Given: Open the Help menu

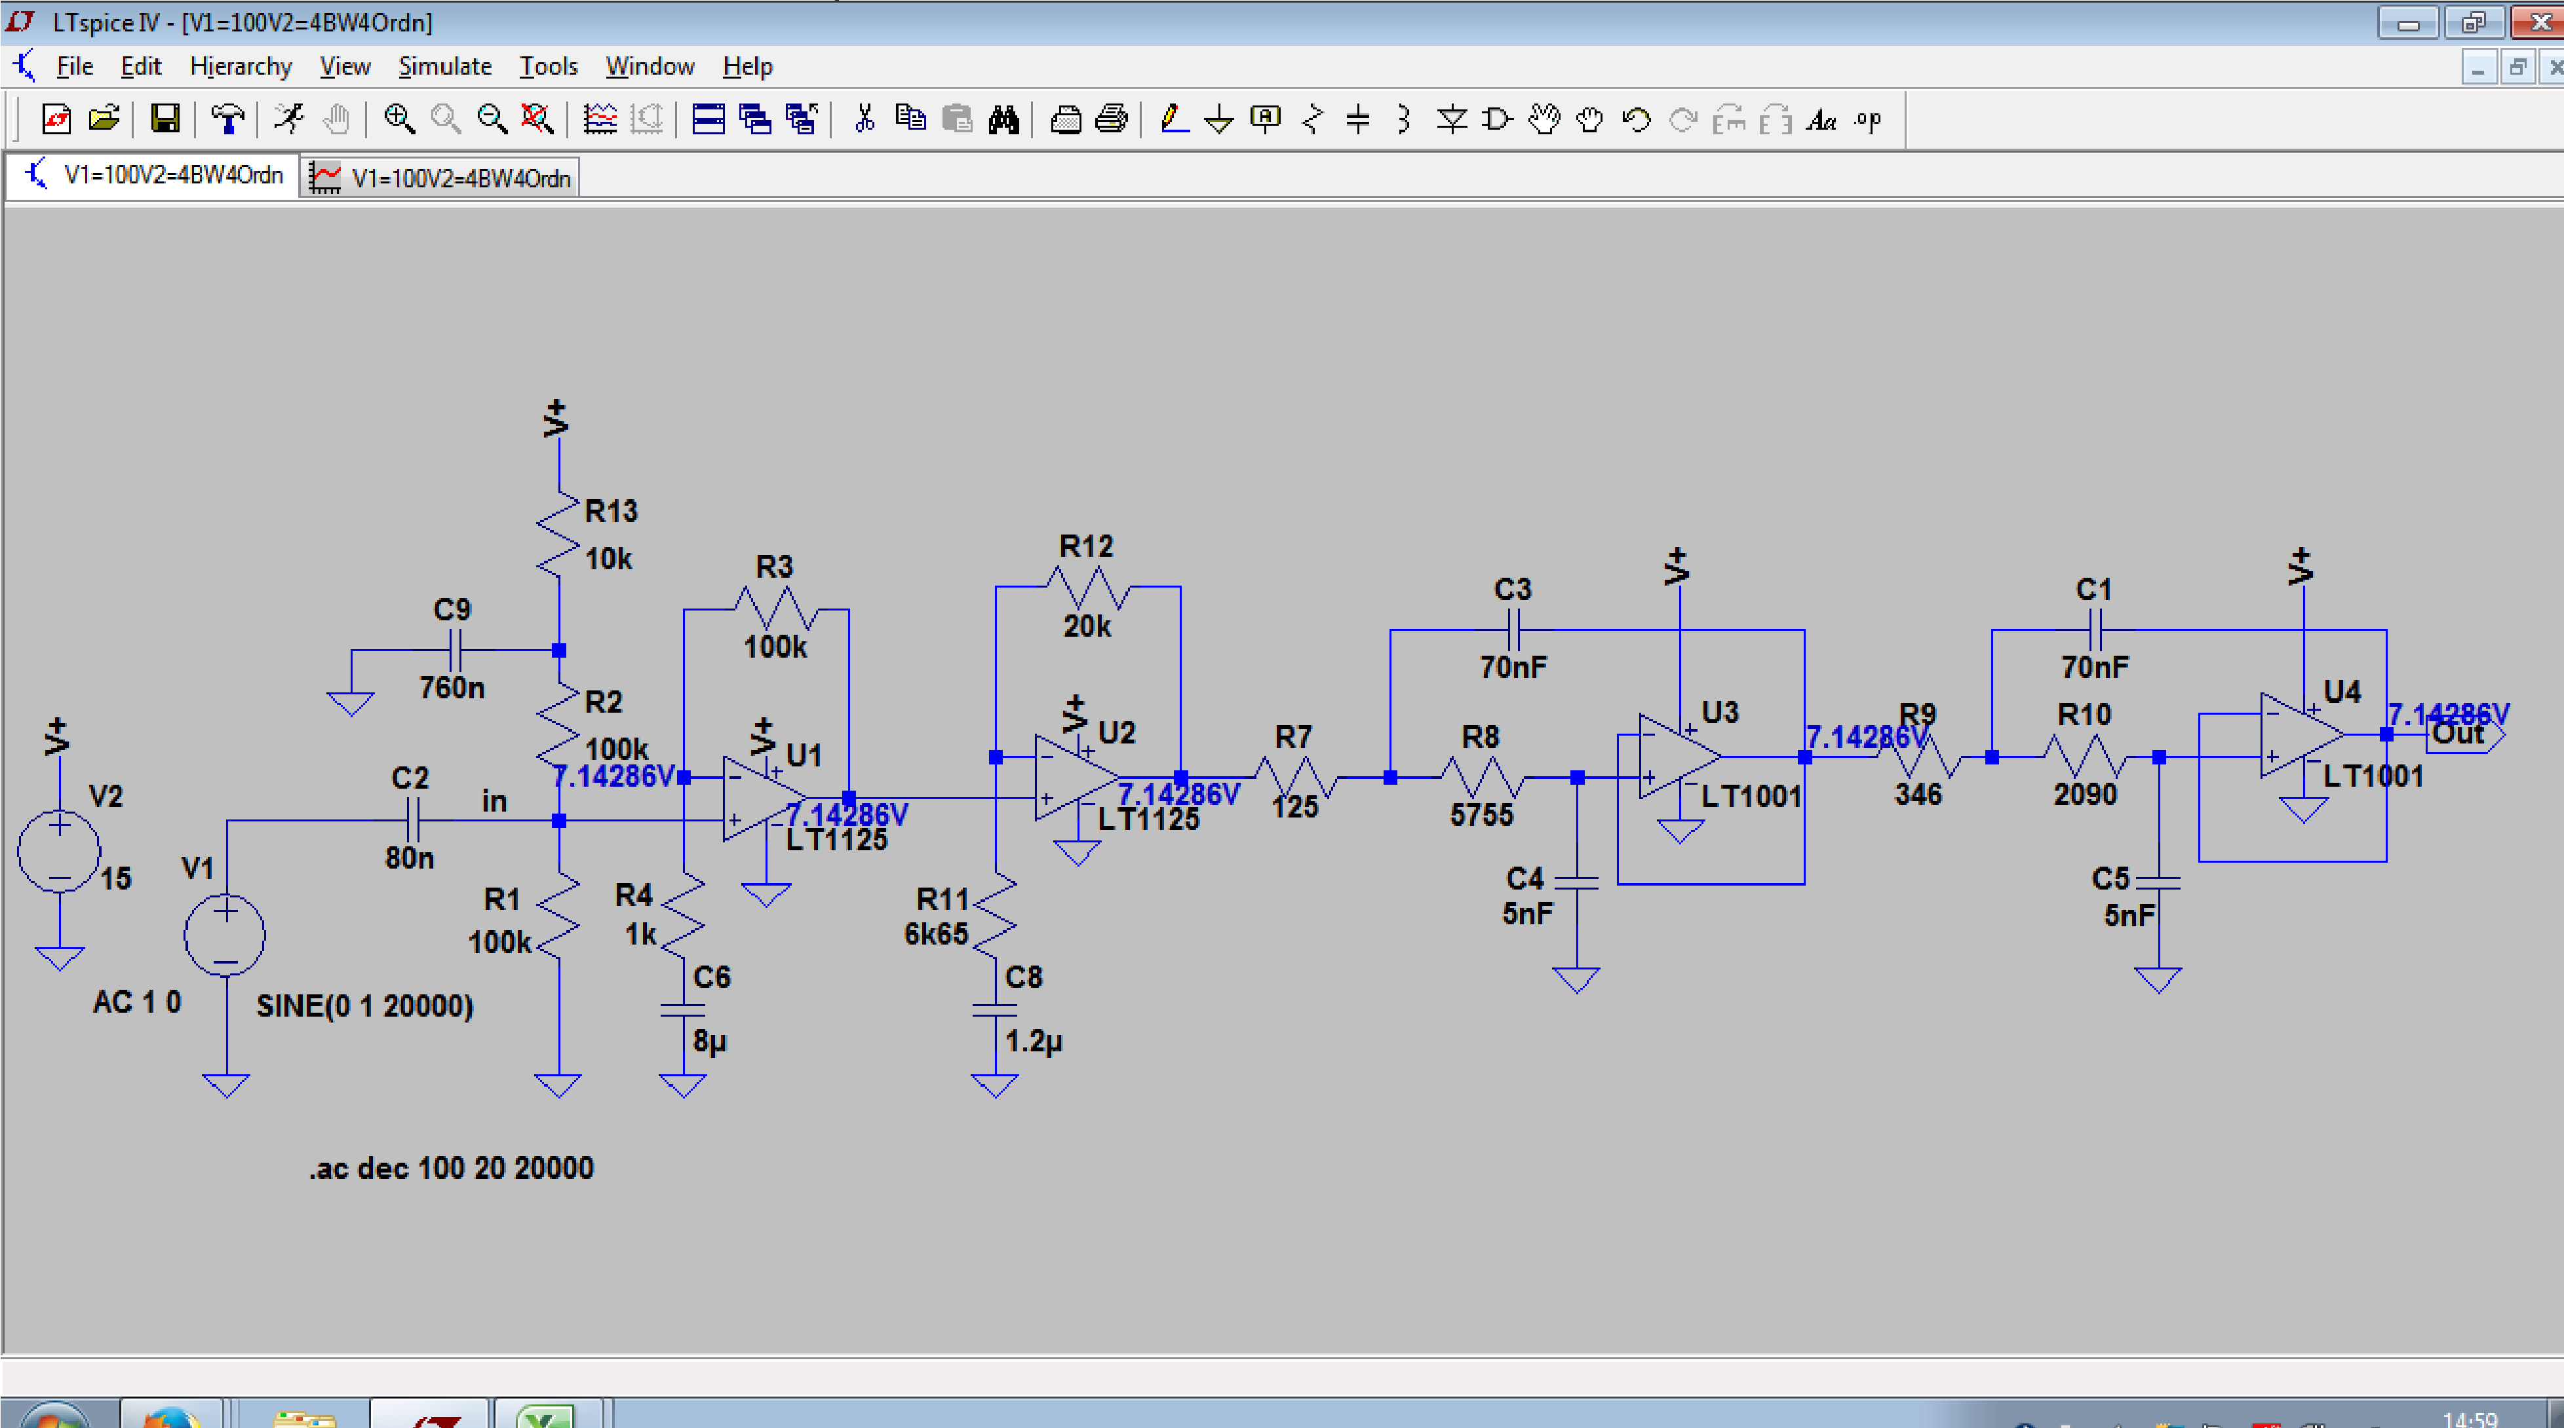Looking at the screenshot, I should (747, 67).
